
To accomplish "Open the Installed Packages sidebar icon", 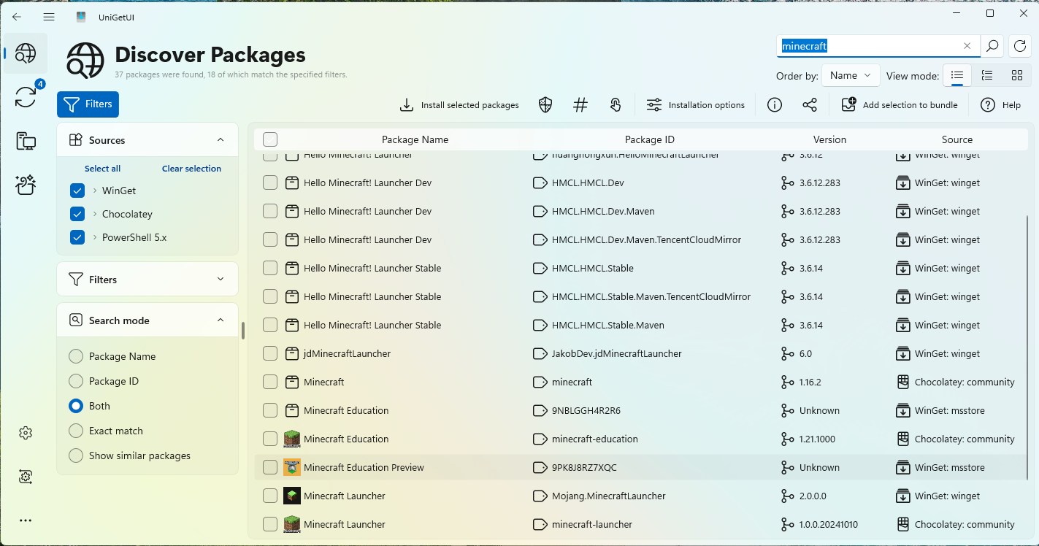I will point(26,141).
